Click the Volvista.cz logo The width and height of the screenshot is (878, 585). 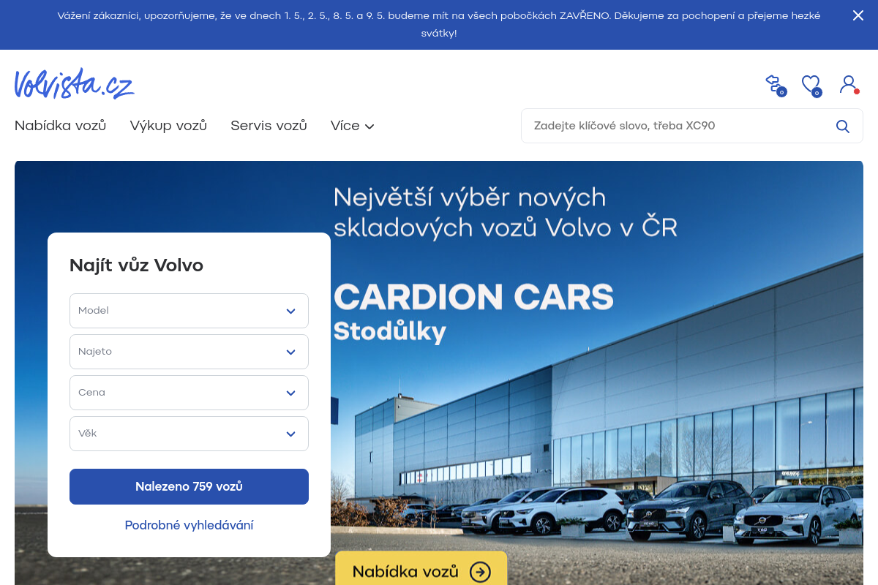[x=73, y=83]
